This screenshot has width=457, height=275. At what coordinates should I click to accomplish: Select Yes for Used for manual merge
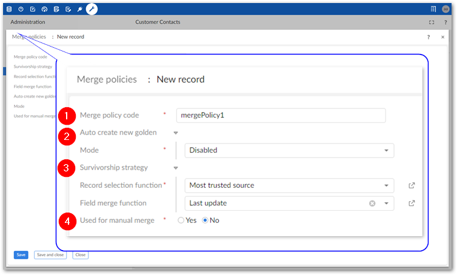tap(181, 220)
